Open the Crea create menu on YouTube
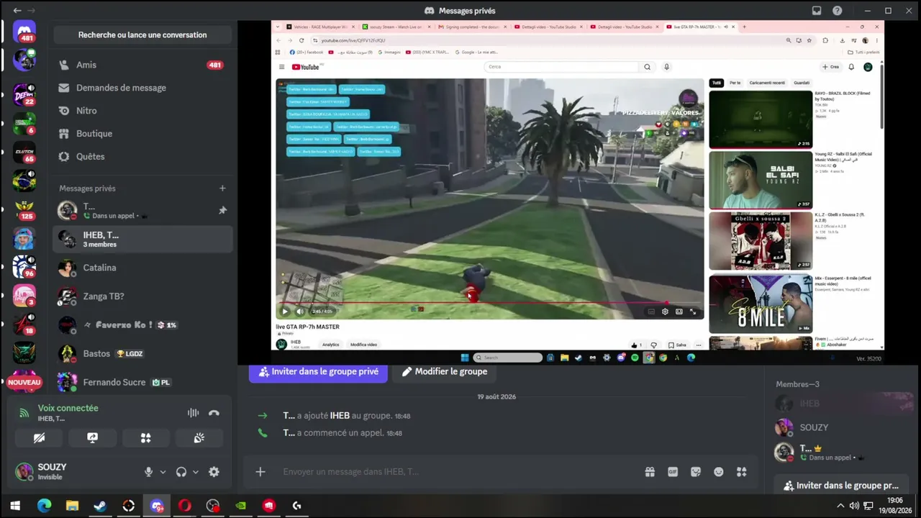 pos(831,67)
